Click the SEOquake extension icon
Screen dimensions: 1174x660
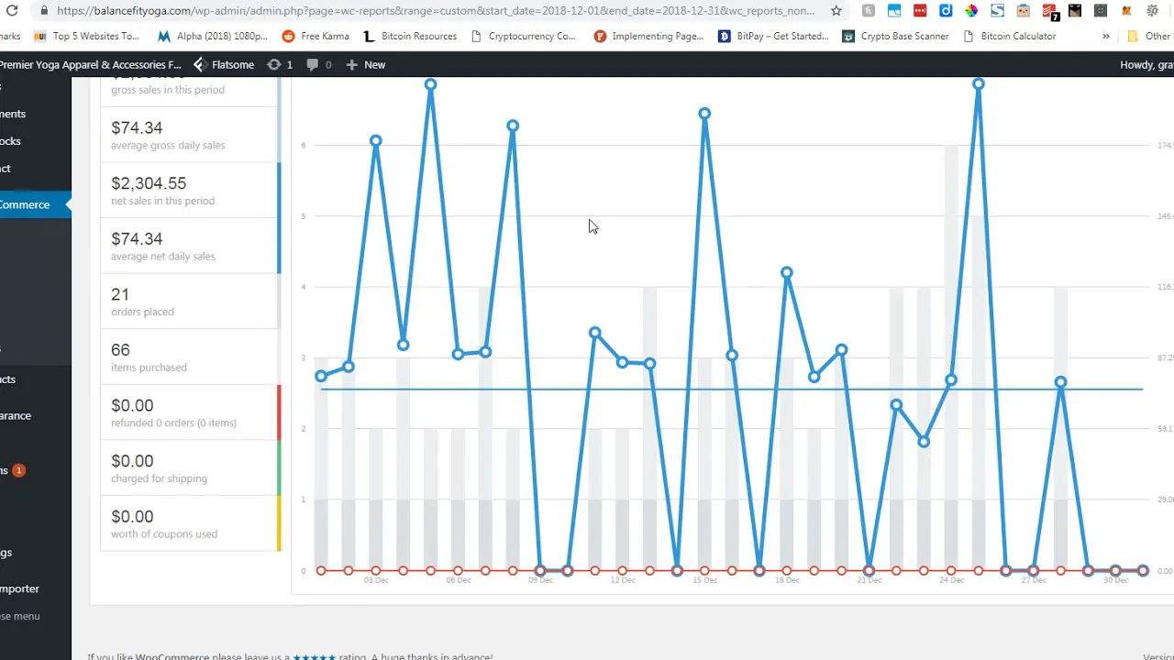(1151, 11)
